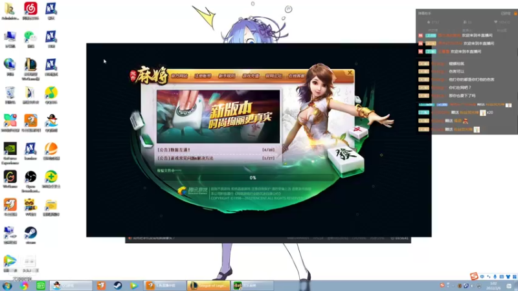The image size is (518, 291).
Task: Open the NetEase Cloud Music desktop shortcut
Action: [30, 9]
